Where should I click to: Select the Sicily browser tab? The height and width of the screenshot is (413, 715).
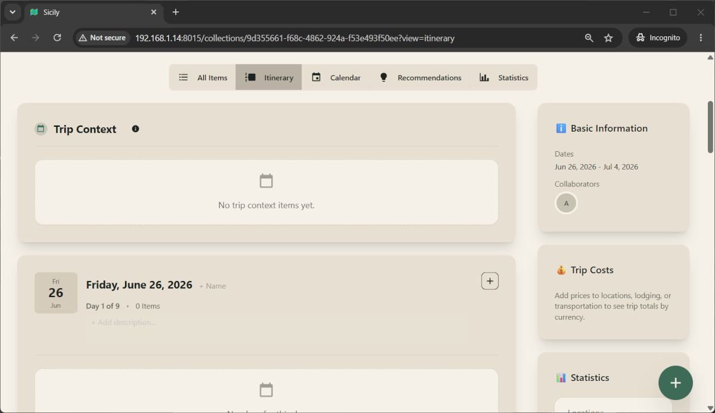[x=93, y=12]
